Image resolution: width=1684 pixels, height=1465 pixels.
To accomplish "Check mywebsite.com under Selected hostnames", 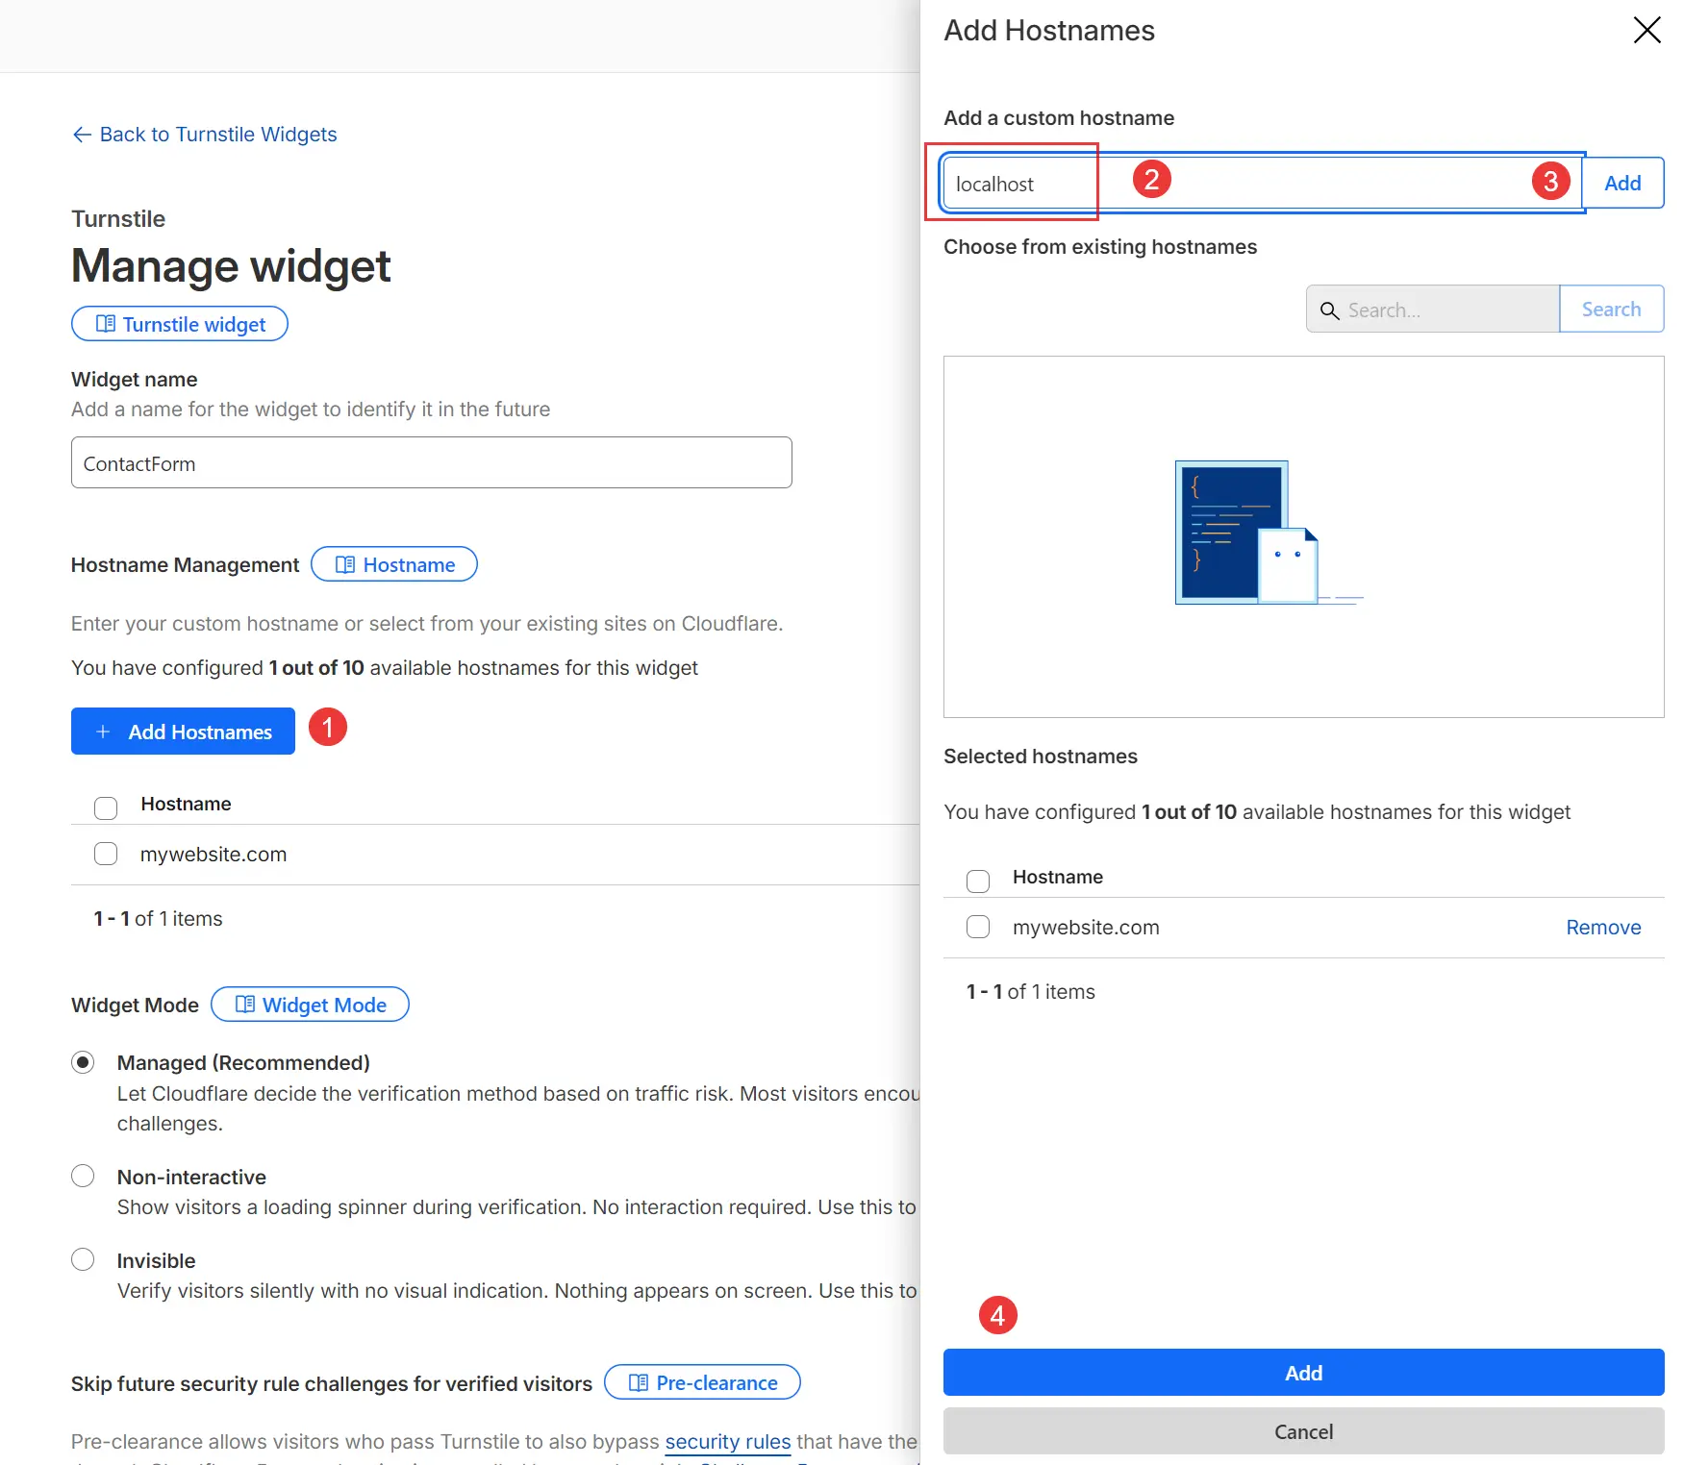I will tap(977, 926).
